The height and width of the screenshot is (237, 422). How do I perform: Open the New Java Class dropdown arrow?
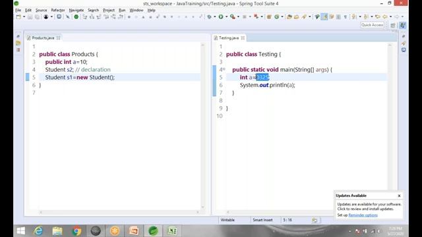[x=282, y=16]
